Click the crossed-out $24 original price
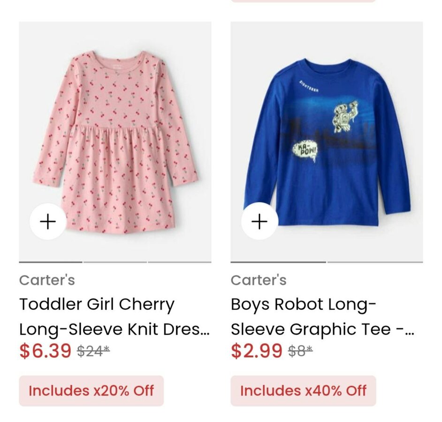This screenshot has height=422, width=442. (93, 351)
